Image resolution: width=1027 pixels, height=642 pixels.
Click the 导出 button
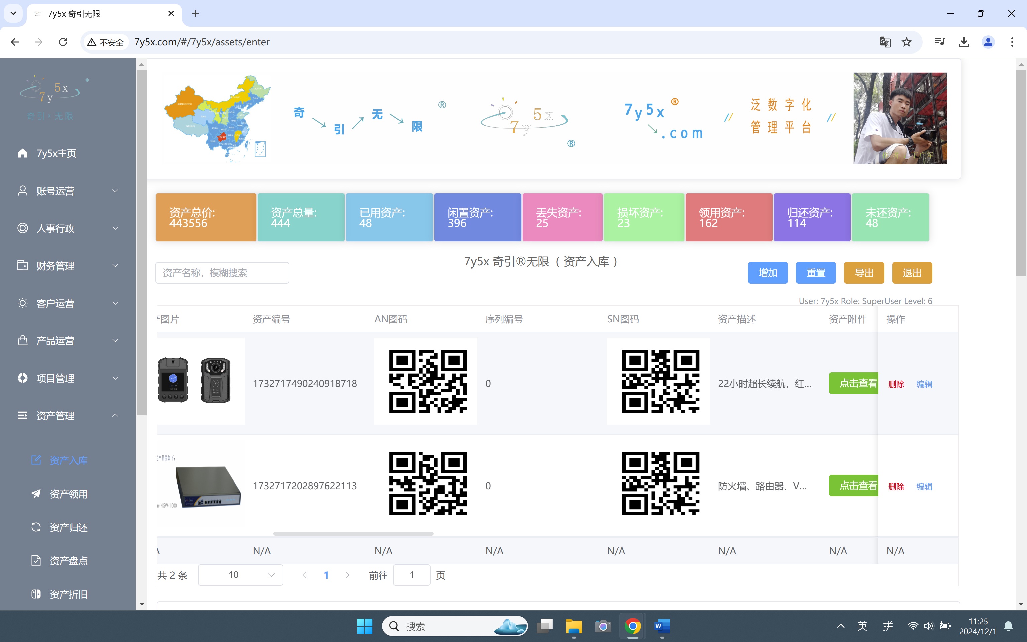pos(864,273)
